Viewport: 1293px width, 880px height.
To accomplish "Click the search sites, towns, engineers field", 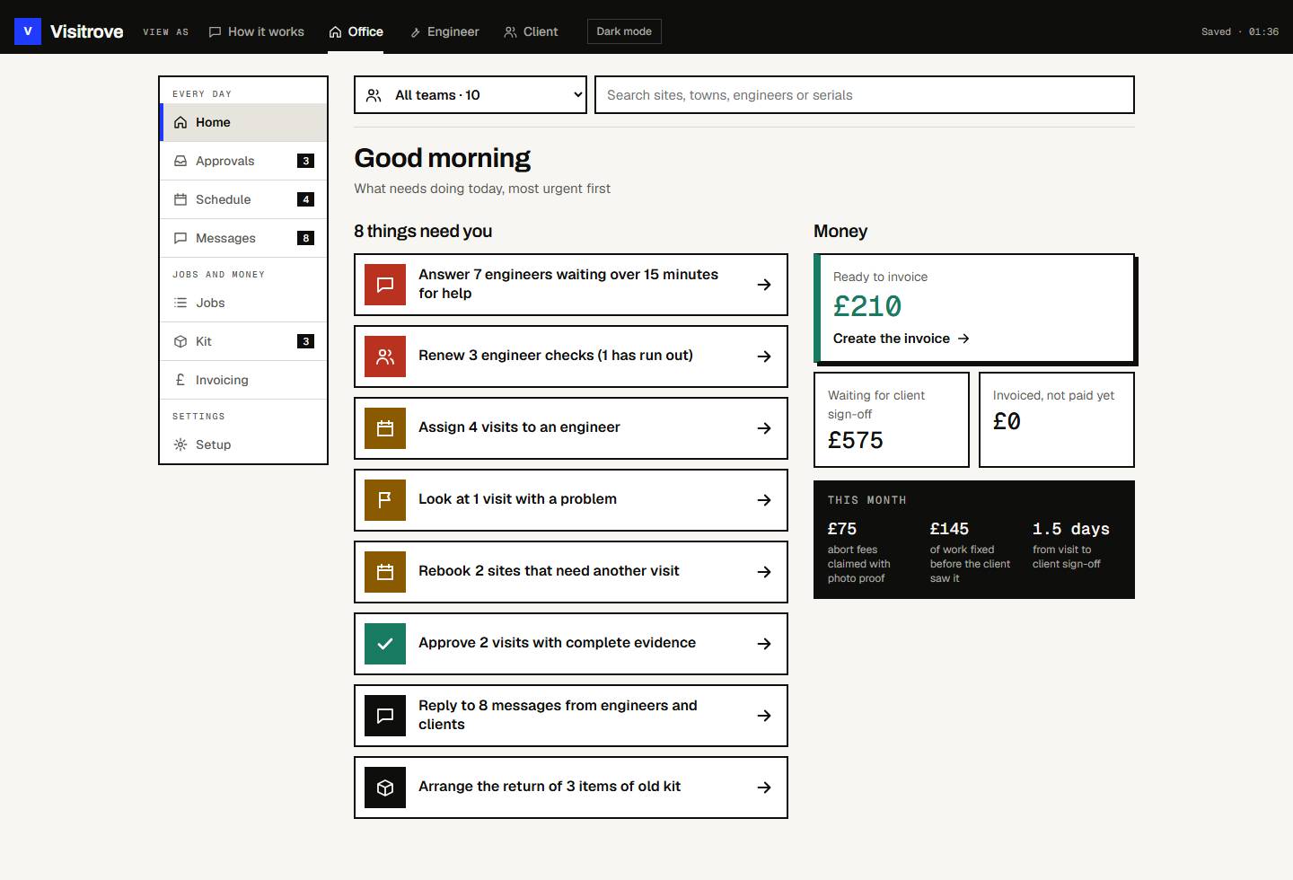I will tap(865, 95).
